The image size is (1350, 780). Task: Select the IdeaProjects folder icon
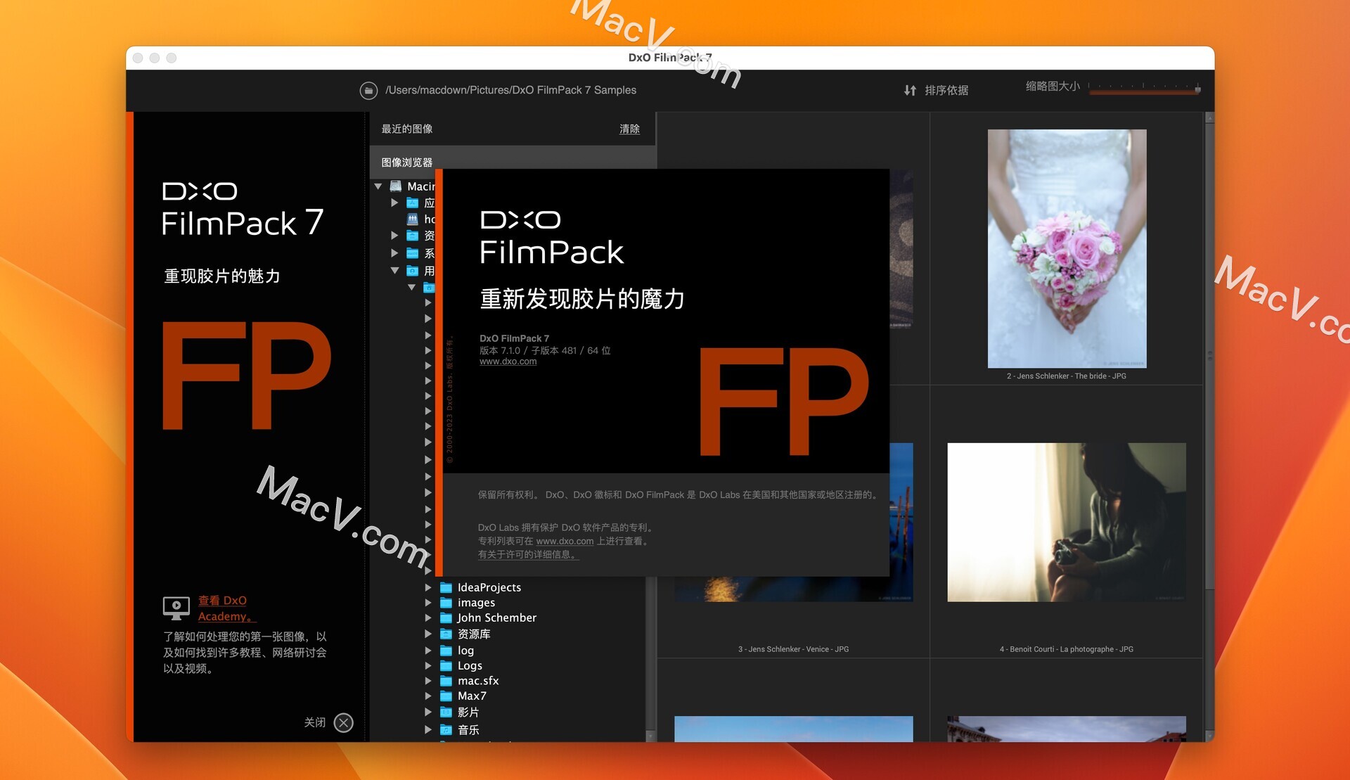[446, 587]
